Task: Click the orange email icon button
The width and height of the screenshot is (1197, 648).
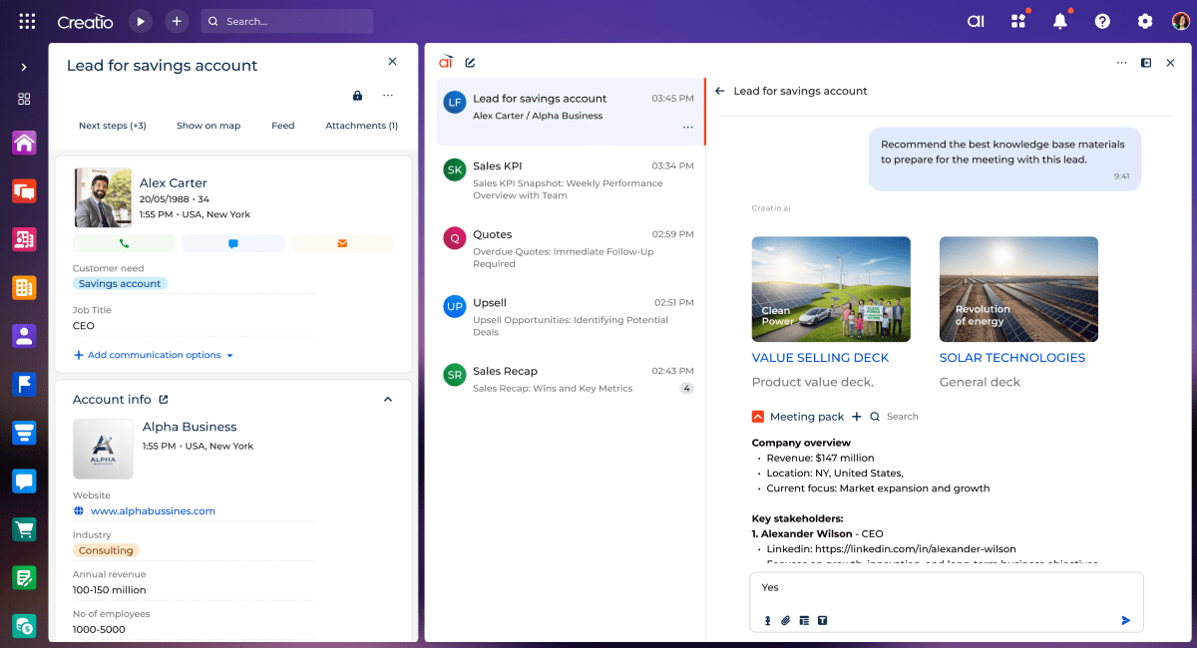Action: tap(342, 243)
